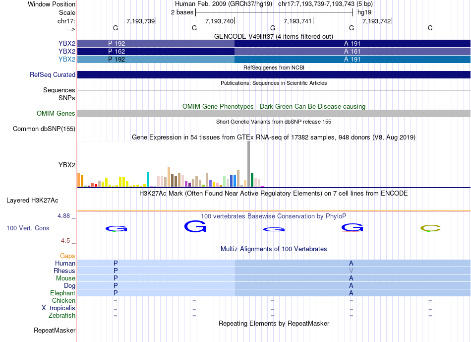Click the A 191 codon in first transcript
The width and height of the screenshot is (471, 342).
click(x=353, y=43)
